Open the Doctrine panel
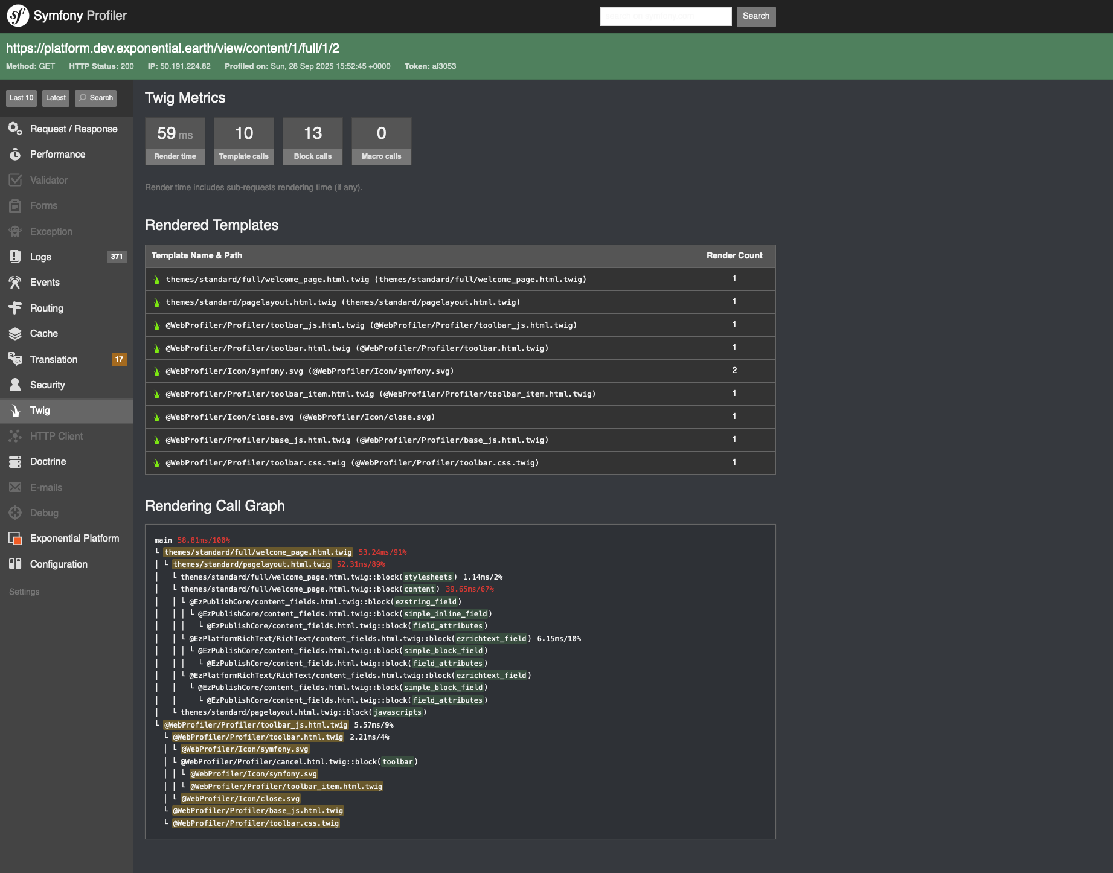Screen dimensions: 1113x873 pyautogui.click(x=48, y=461)
